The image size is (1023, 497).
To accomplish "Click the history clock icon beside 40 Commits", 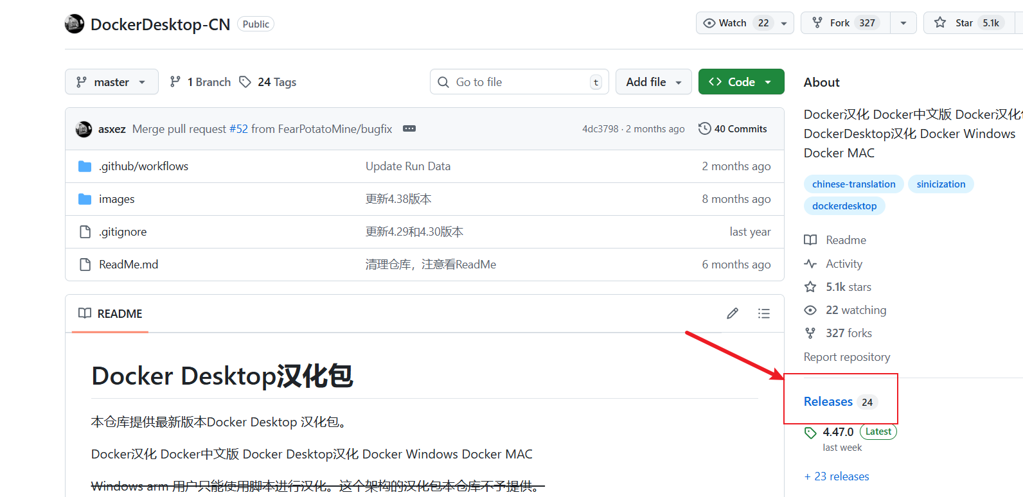I will (704, 128).
